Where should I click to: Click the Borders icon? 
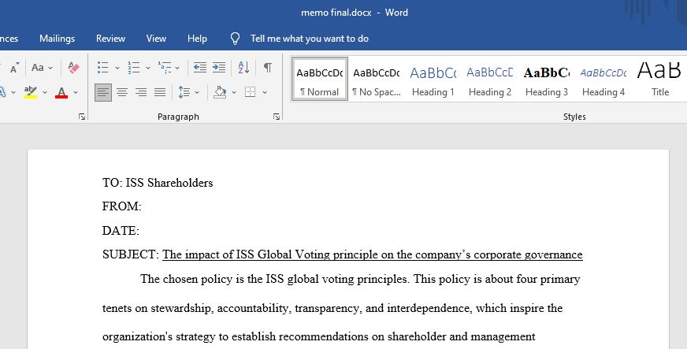tap(251, 92)
